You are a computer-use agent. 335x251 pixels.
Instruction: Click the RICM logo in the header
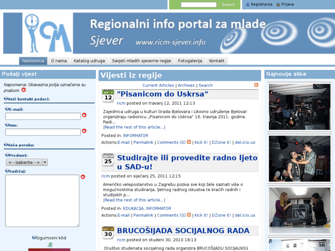(48, 33)
